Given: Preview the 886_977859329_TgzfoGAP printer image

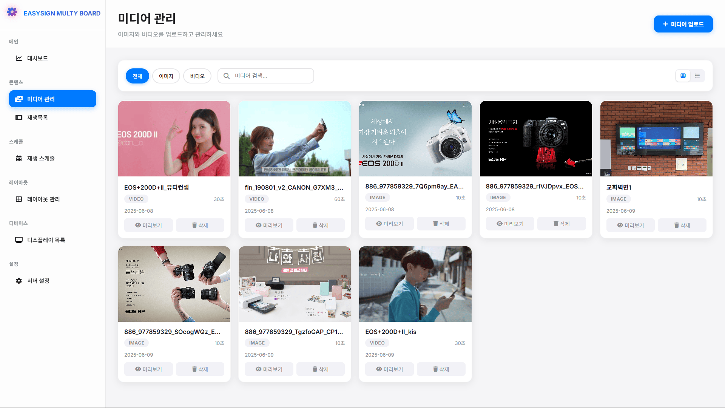Looking at the screenshot, I should tap(269, 369).
